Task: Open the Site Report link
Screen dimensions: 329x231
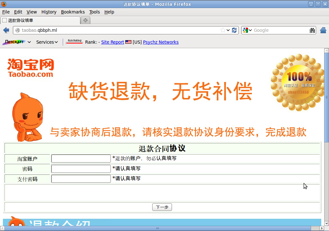Action: coord(112,42)
